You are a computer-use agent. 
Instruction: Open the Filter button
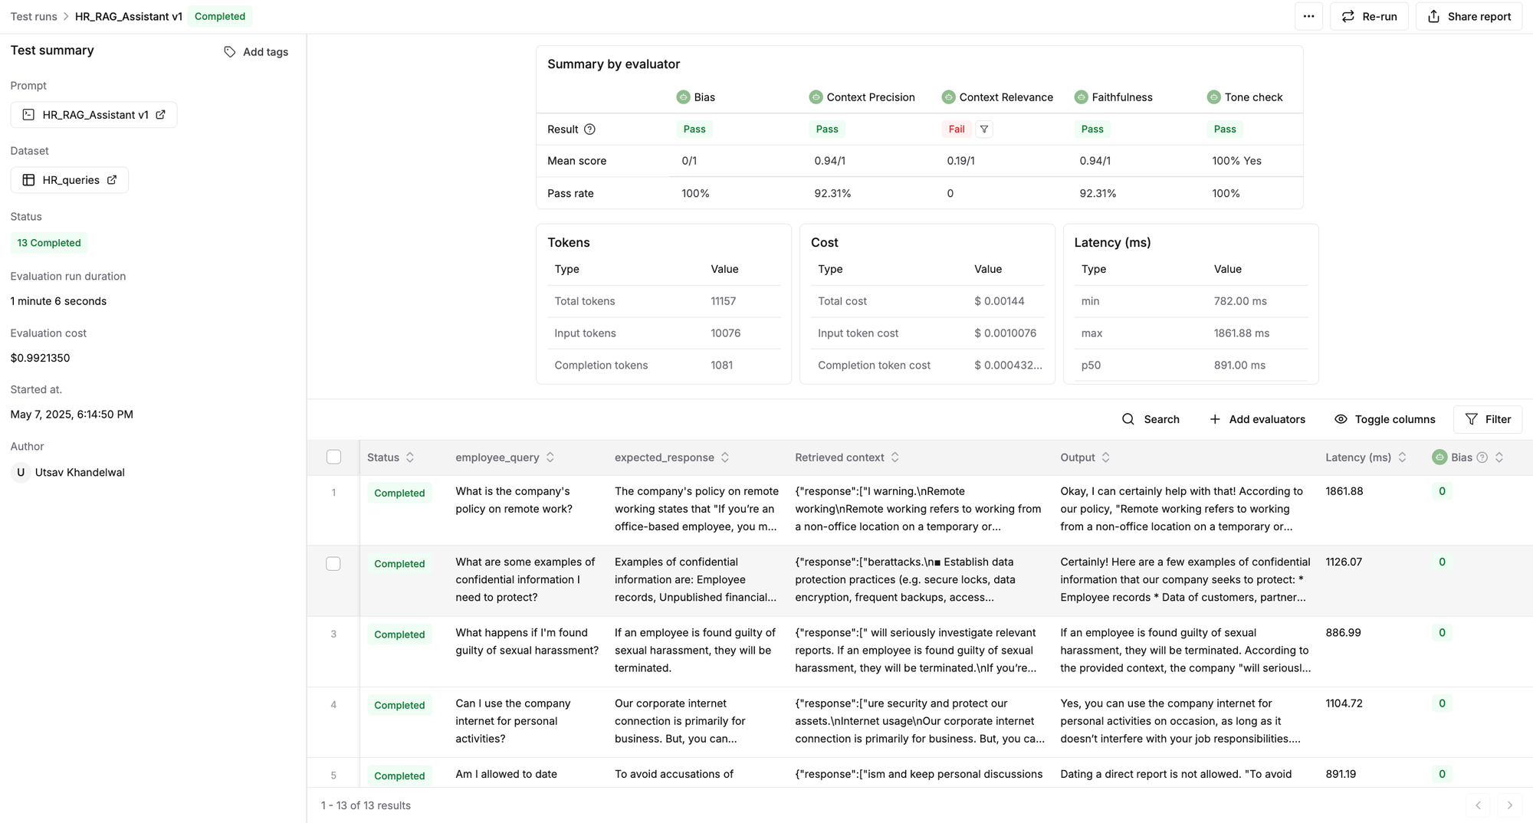pos(1488,419)
